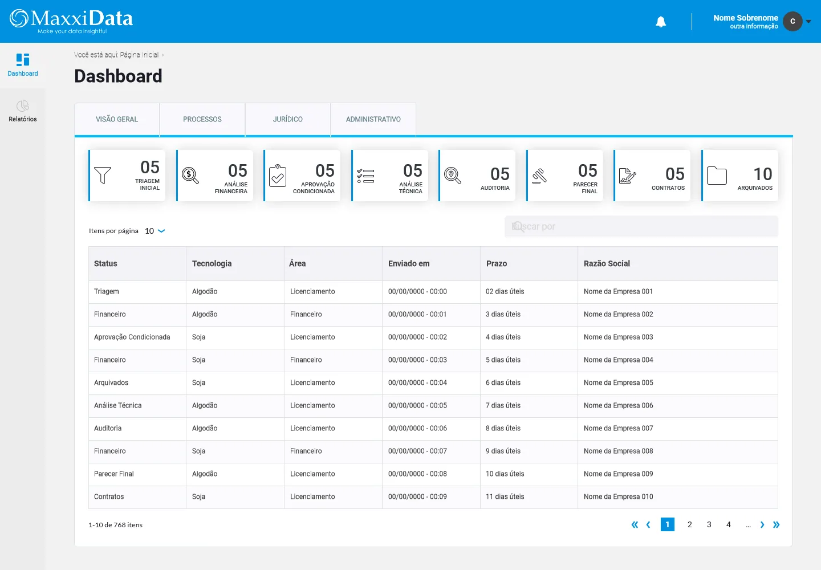Go to the previous page
821x570 pixels.
click(648, 524)
